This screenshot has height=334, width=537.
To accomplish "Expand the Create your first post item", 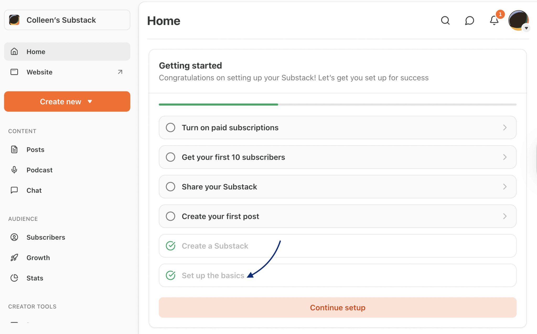I will 505,216.
